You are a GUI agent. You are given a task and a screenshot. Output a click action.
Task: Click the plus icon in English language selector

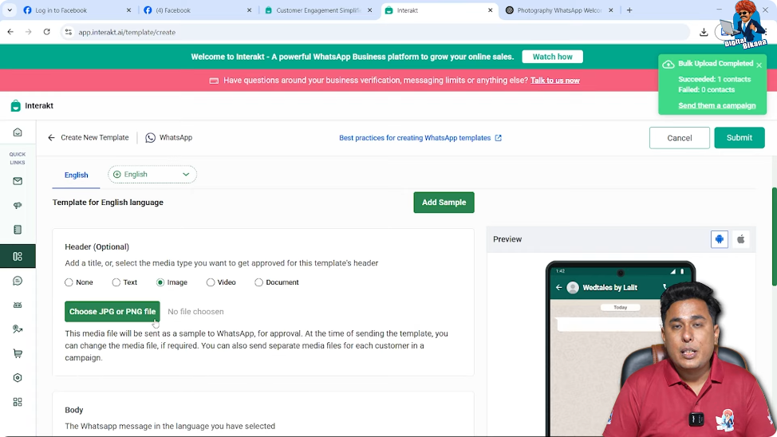[117, 175]
